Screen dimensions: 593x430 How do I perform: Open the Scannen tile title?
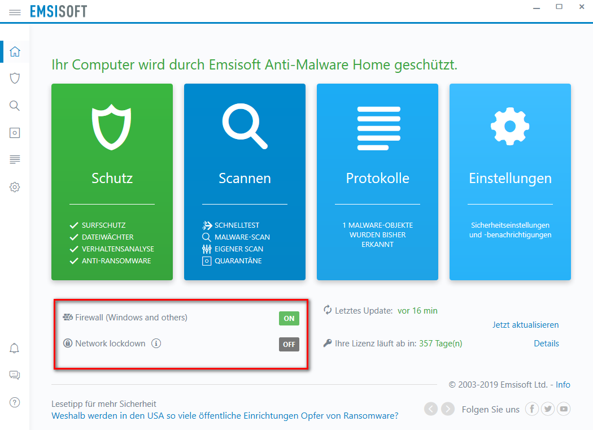tap(245, 179)
